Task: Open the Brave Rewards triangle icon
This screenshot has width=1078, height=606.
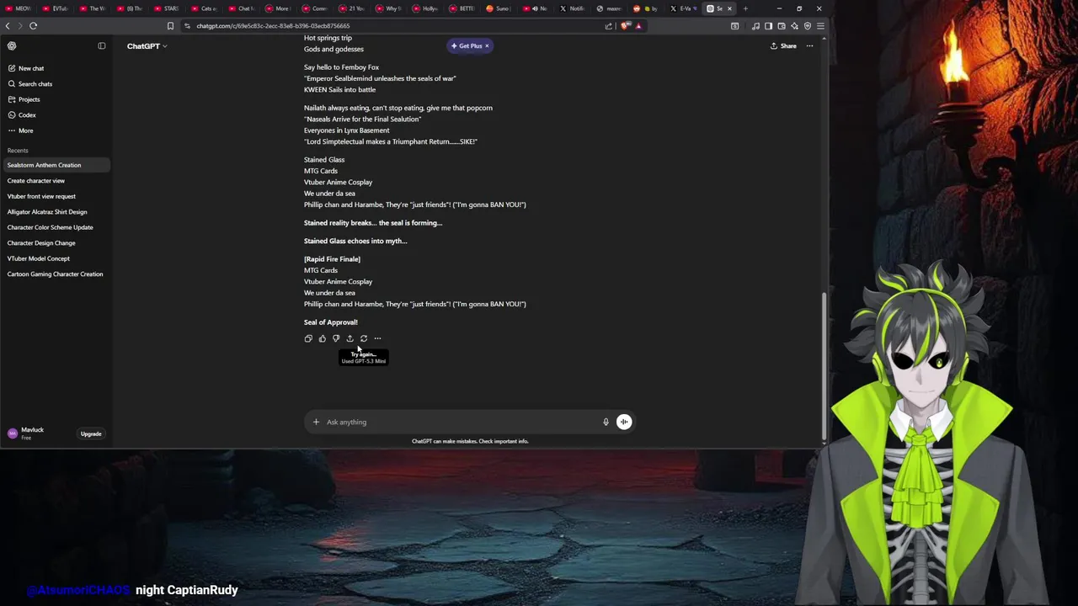Action: [x=638, y=25]
